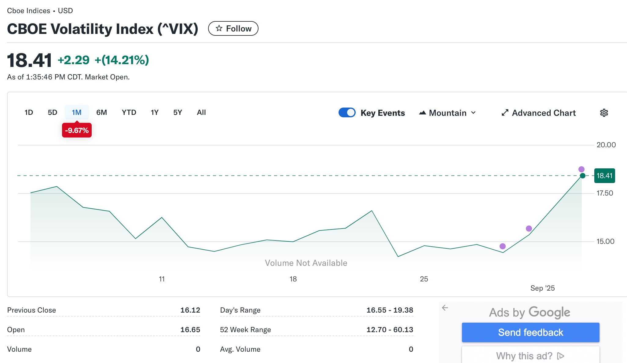Toggle the Key Events switch off
Image resolution: width=627 pixels, height=363 pixels.
pyautogui.click(x=347, y=113)
